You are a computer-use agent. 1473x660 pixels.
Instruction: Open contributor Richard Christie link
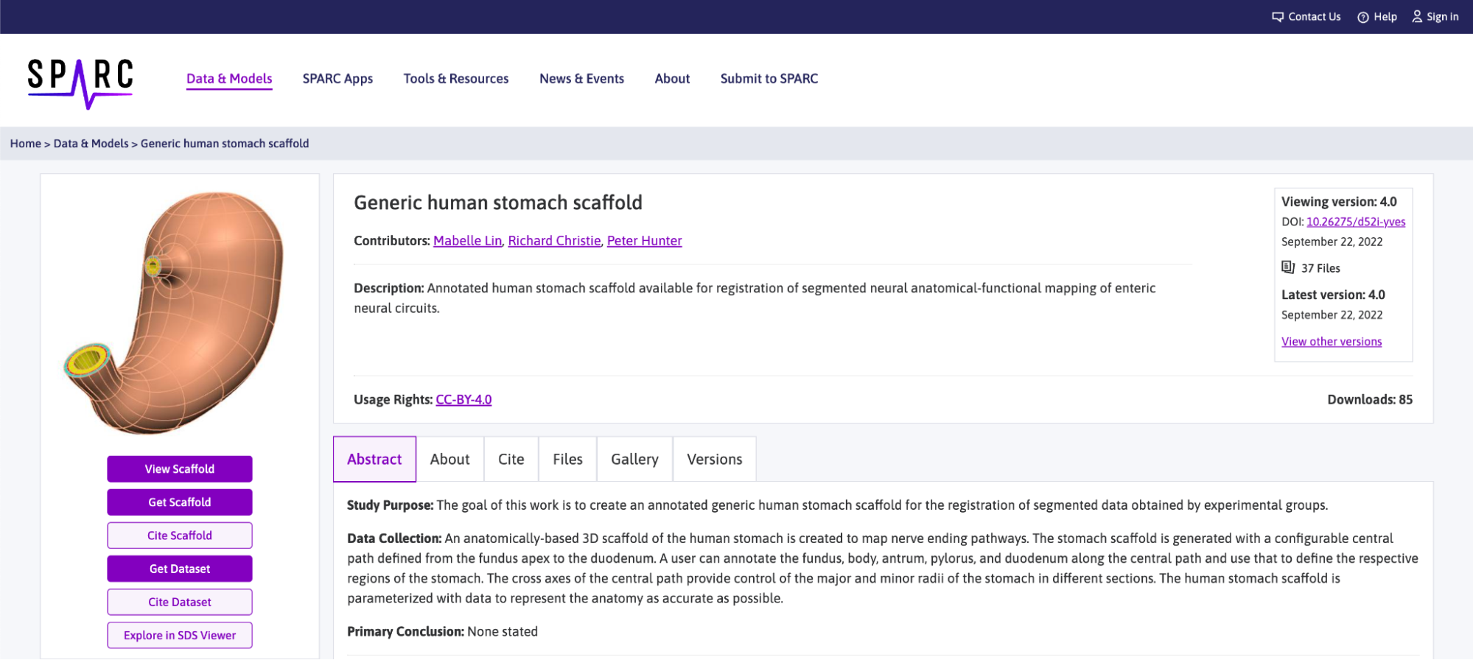(554, 241)
